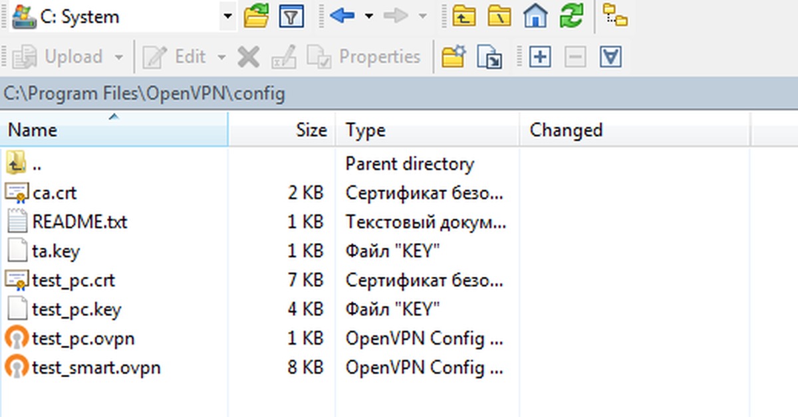This screenshot has height=417, width=798.
Task: Click the 'Текстовый докум...' type cell
Action: [x=426, y=222]
